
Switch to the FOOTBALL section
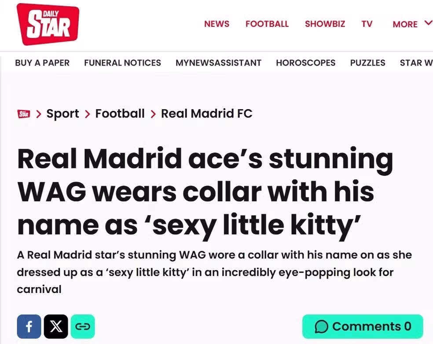tap(267, 24)
